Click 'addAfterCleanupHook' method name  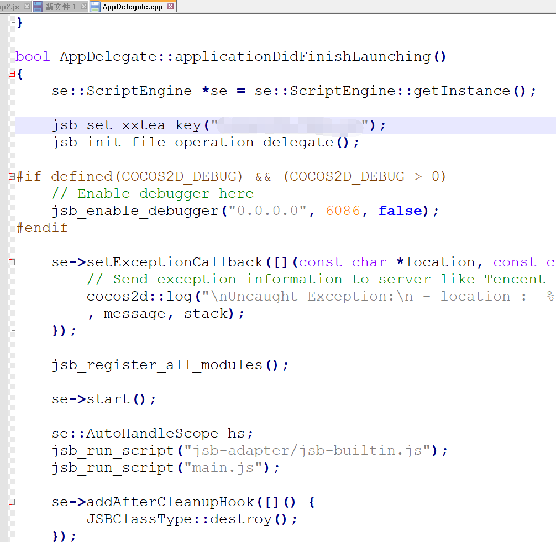(x=170, y=502)
